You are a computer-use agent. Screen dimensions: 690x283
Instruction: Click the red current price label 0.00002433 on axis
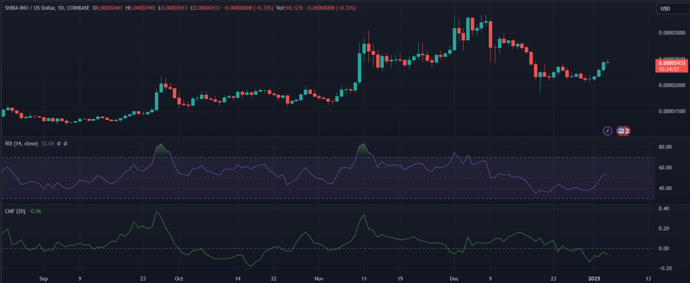click(x=672, y=63)
